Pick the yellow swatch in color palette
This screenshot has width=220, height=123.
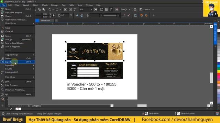pyautogui.click(x=219, y=71)
